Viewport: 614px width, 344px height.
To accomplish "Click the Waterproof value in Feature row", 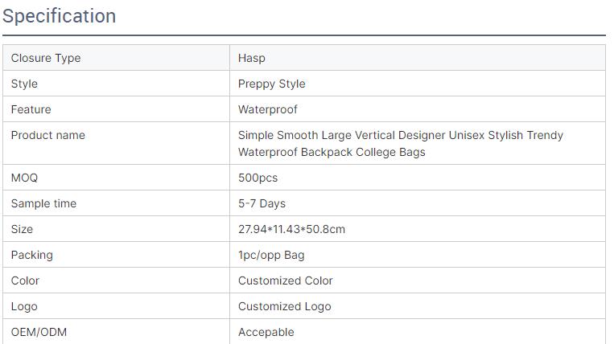I will click(268, 109).
